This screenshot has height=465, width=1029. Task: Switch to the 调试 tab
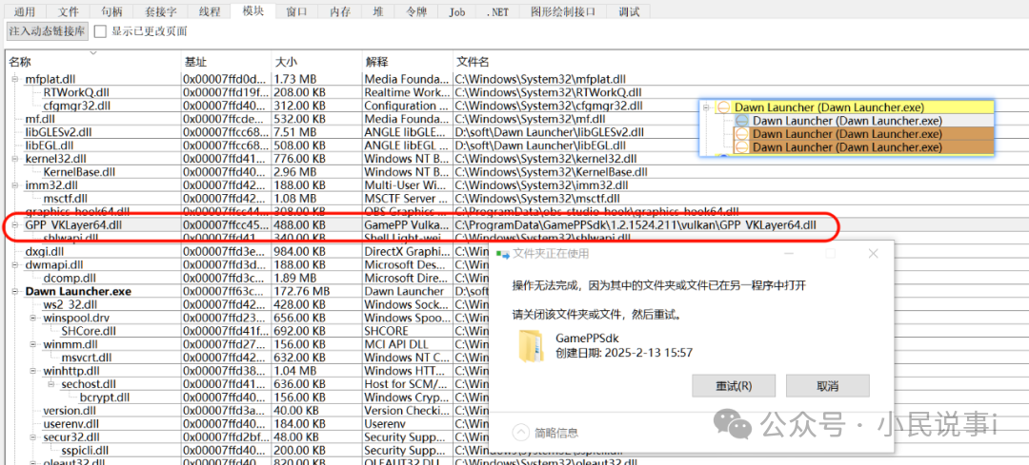(628, 11)
